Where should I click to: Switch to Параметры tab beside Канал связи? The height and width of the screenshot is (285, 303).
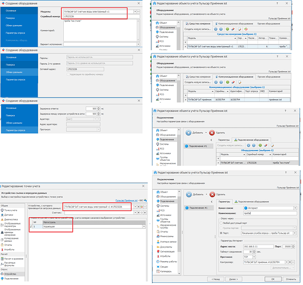click(224, 201)
